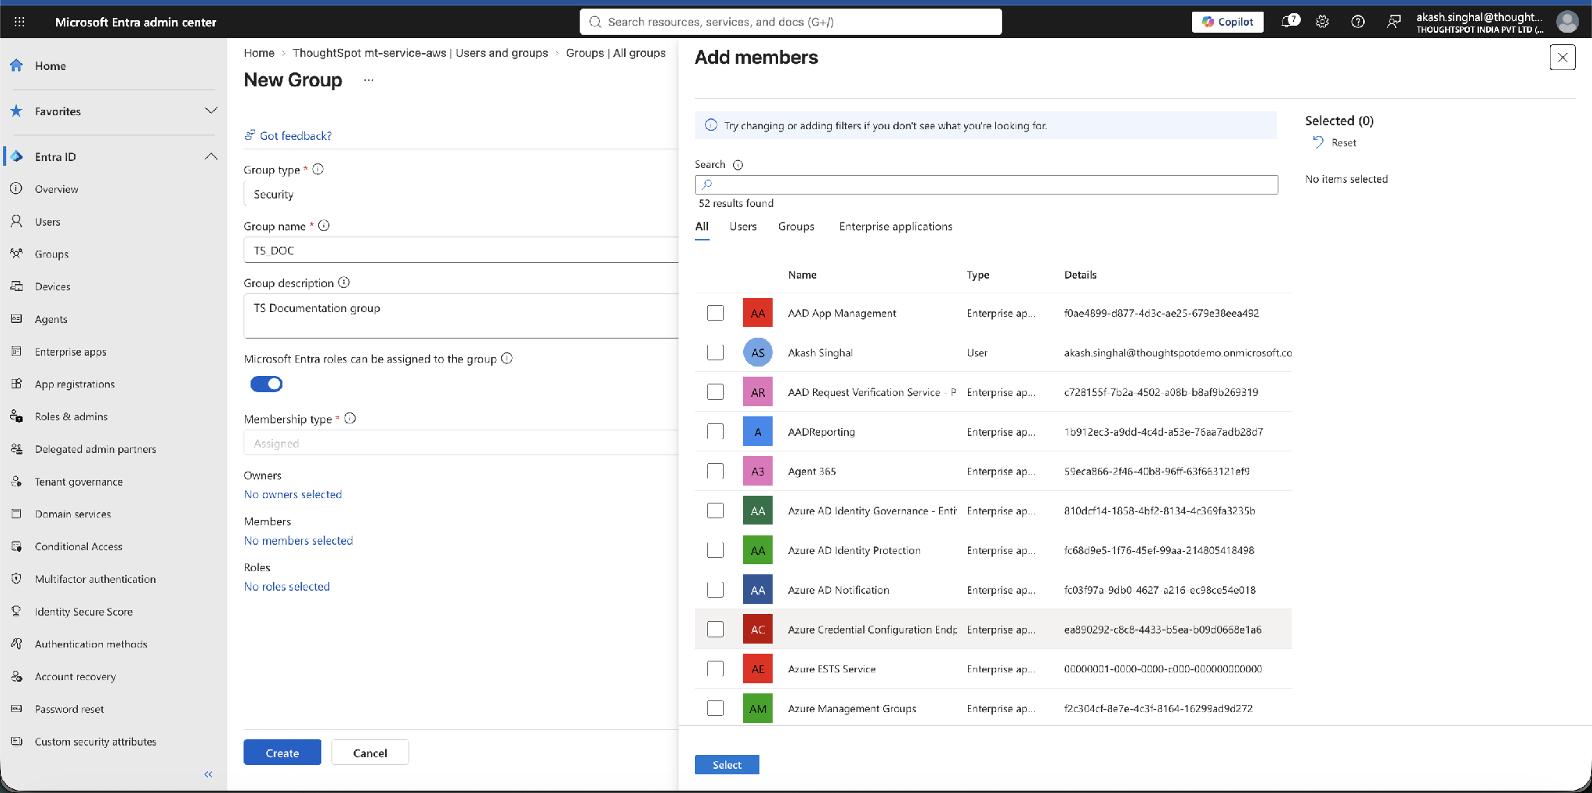Check the Azure AD Identity Protection checkbox

tap(715, 550)
